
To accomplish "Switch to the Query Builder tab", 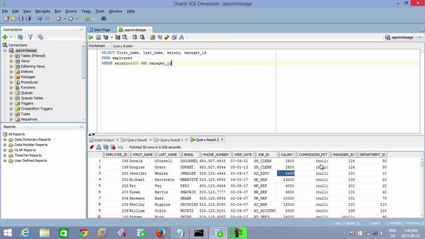I will [123, 46].
